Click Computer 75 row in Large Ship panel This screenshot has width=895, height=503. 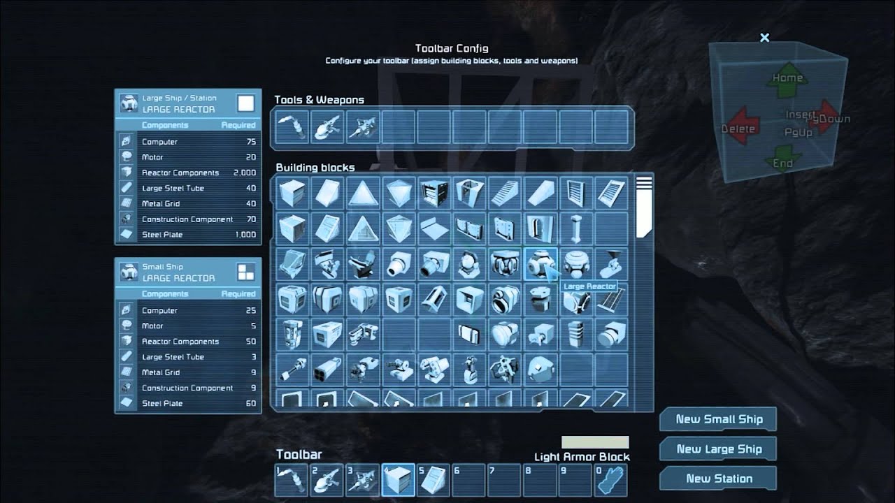pos(188,142)
